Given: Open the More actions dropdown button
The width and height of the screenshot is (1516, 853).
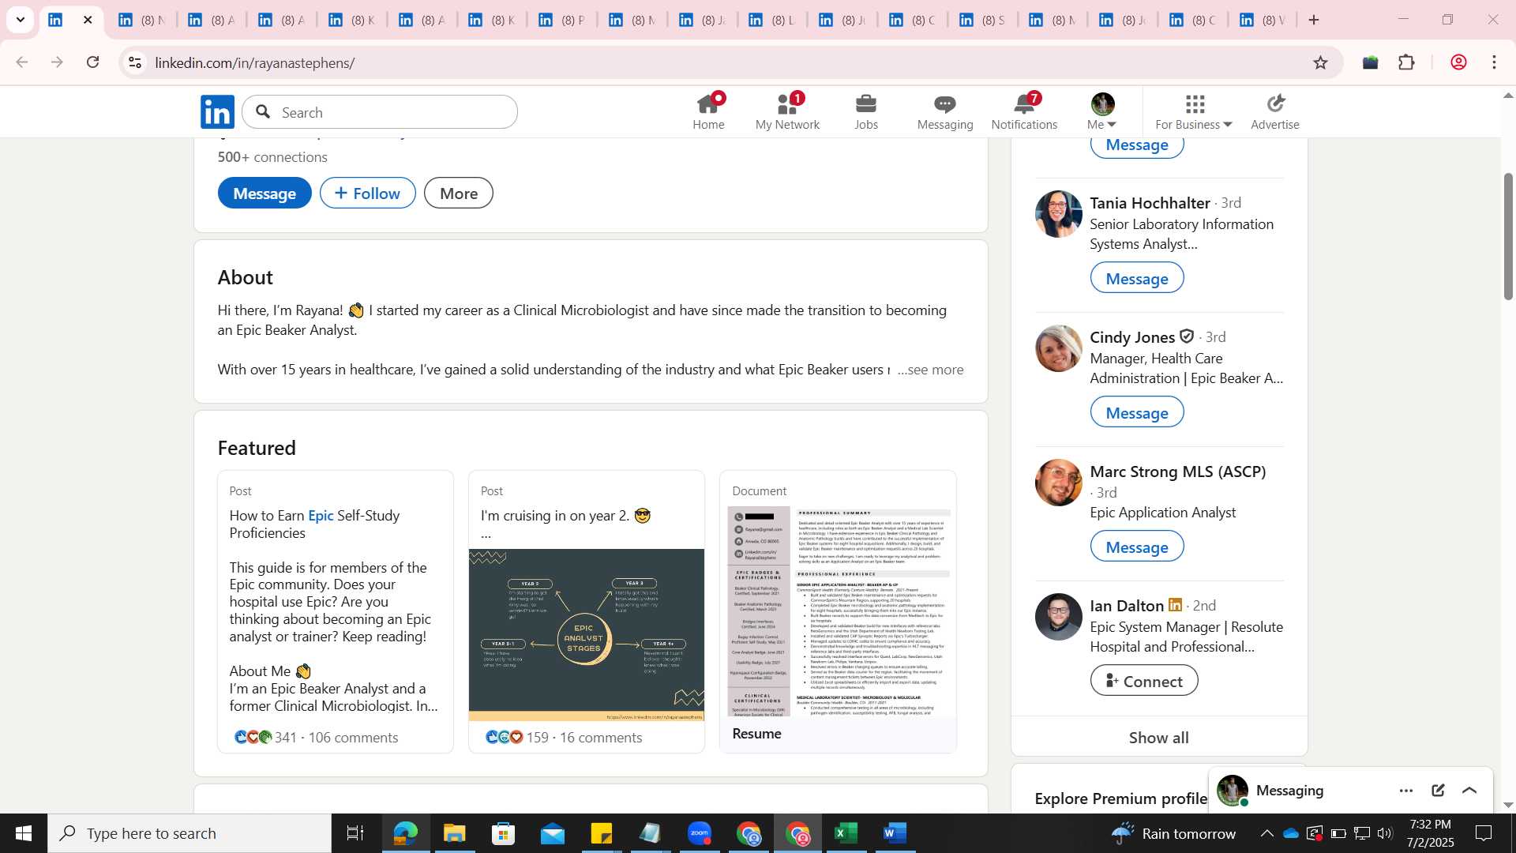Looking at the screenshot, I should (x=459, y=194).
